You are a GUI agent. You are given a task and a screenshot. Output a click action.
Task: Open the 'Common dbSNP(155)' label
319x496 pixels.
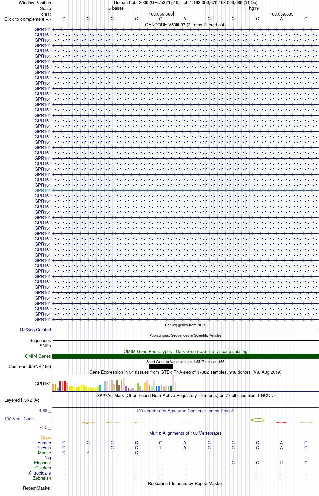[x=30, y=366]
